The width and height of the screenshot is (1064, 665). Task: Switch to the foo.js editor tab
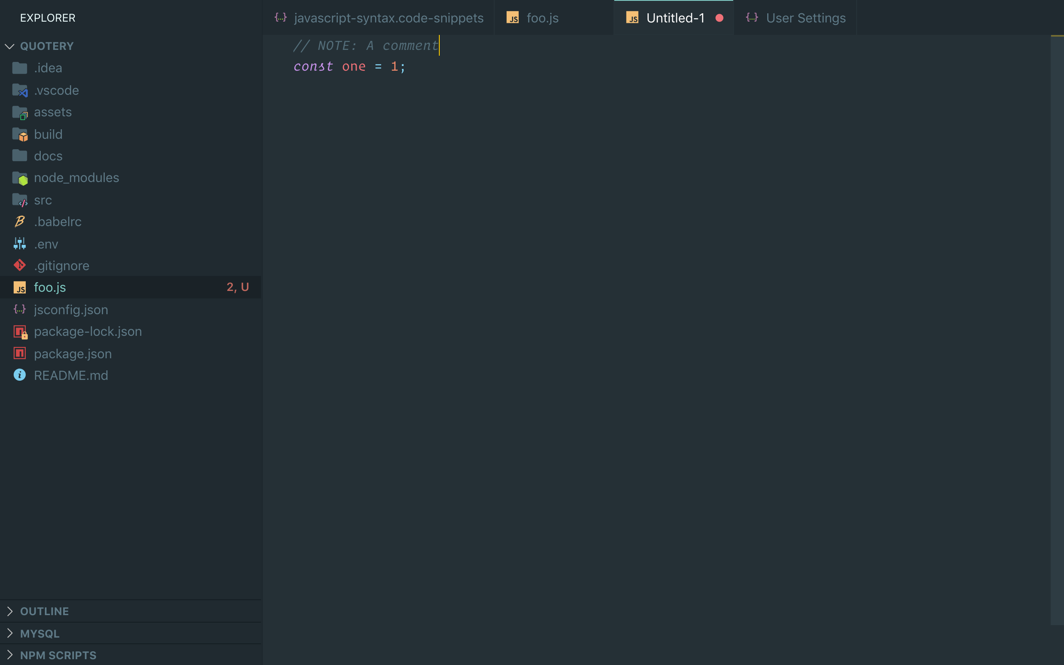click(x=554, y=17)
